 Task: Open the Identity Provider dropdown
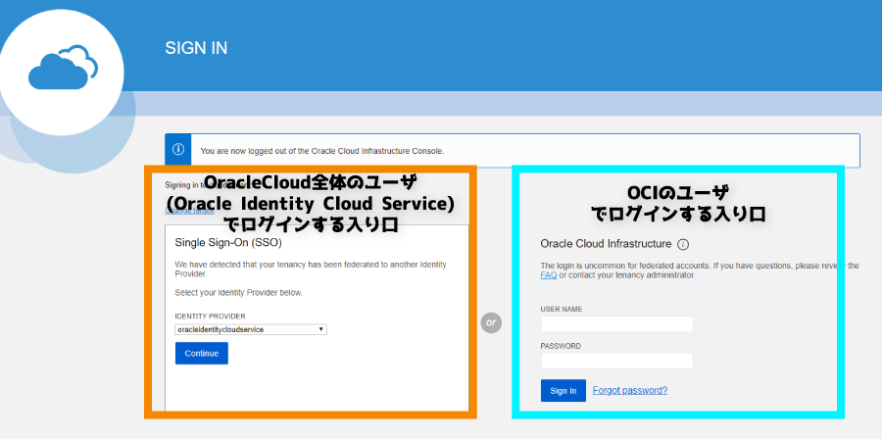click(x=251, y=329)
